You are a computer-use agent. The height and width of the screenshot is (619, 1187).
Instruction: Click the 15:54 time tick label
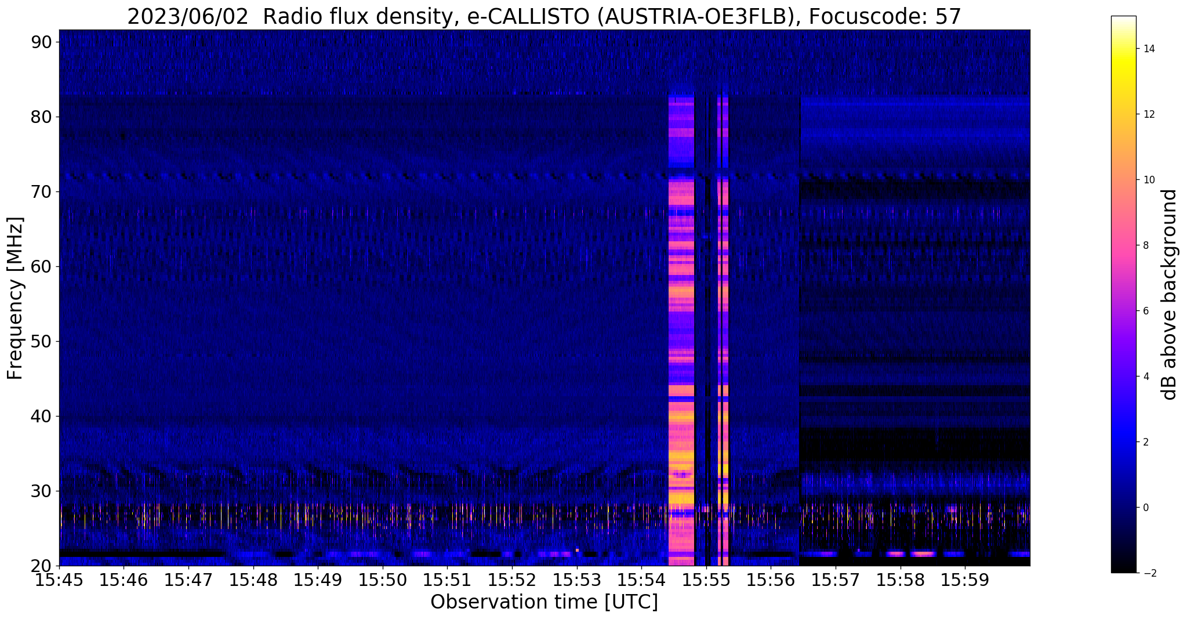click(641, 579)
